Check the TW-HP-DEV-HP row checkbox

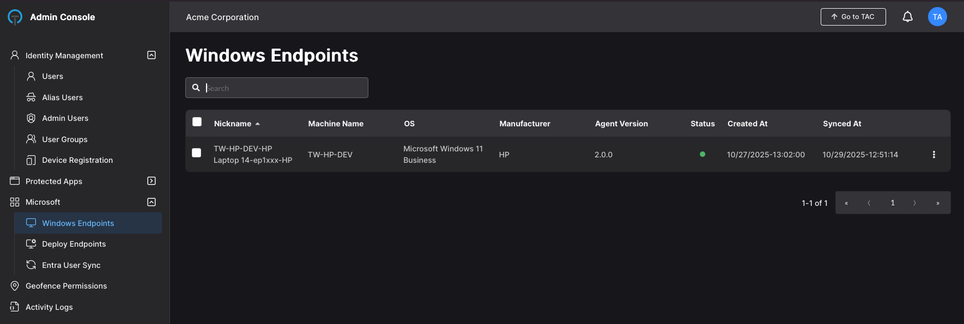pyautogui.click(x=197, y=153)
